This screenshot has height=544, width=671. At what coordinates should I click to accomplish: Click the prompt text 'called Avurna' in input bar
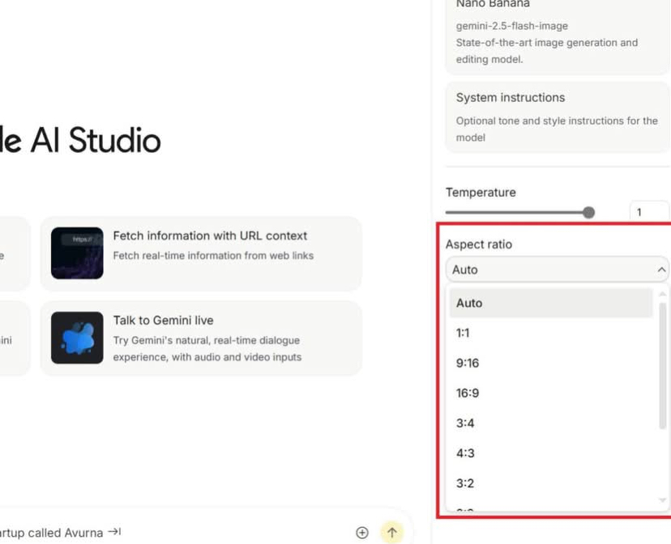tap(65, 533)
